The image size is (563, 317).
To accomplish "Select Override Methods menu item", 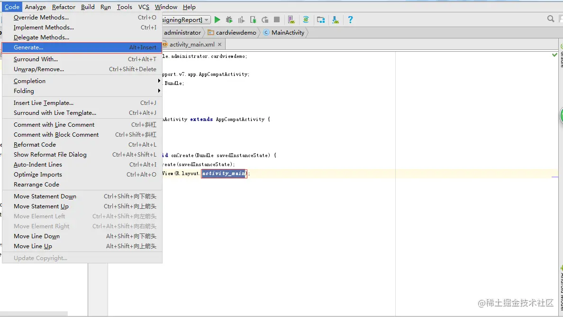I will (x=82, y=17).
